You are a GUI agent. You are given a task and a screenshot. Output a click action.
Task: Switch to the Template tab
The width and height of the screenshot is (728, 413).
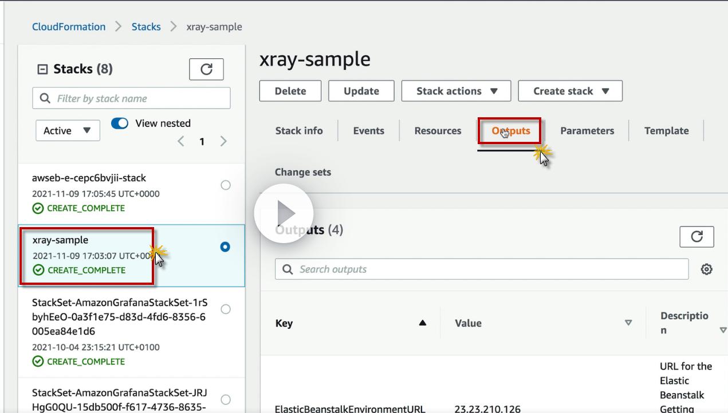coord(666,130)
